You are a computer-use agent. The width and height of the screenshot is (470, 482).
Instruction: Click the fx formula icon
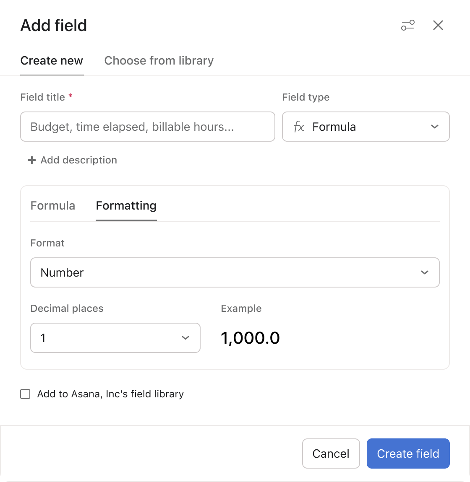[x=299, y=127]
